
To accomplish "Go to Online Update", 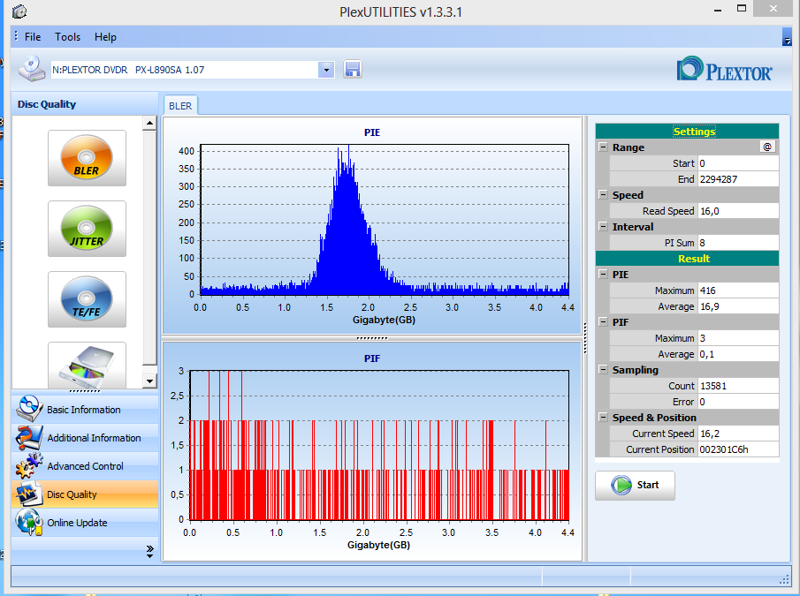I will [x=85, y=523].
